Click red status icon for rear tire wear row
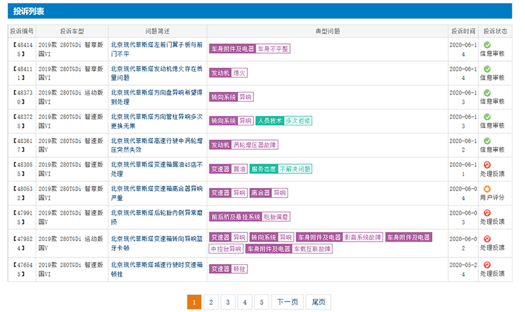Image resolution: width=525 pixels, height=312 pixels. tap(487, 213)
